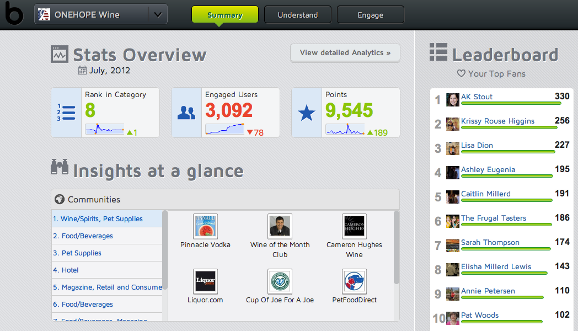Image resolution: width=578 pixels, height=331 pixels.
Task: Click Lisa Dion's avatar picture
Action: (x=453, y=148)
